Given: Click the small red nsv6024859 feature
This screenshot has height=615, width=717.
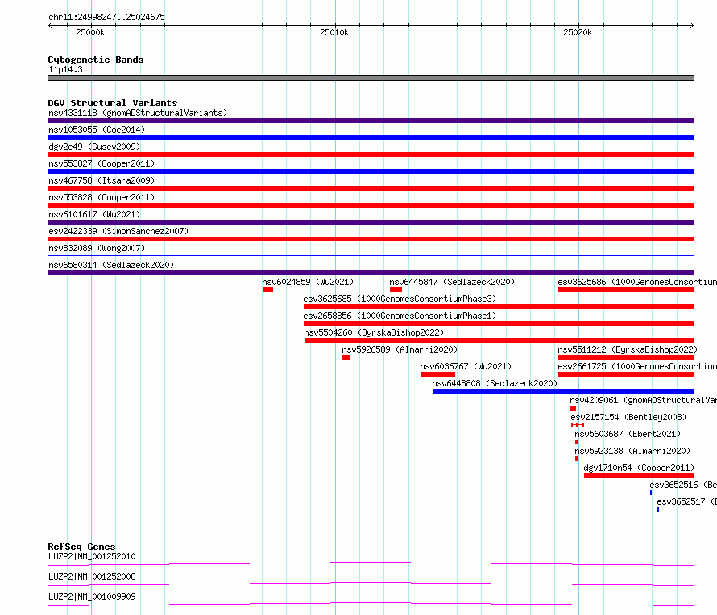Looking at the screenshot, I should click(268, 290).
